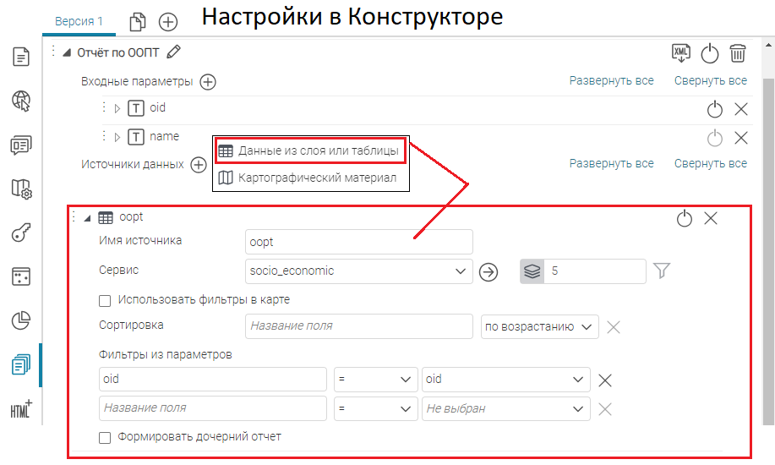Click the XML export icon

pyautogui.click(x=681, y=53)
